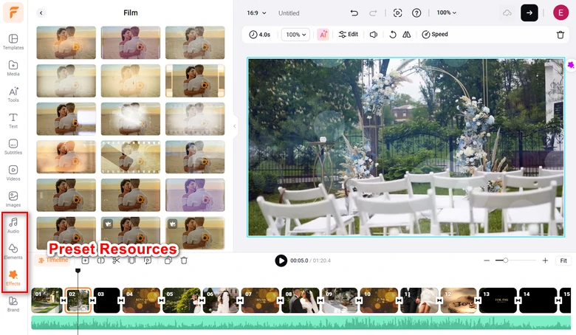Click the audio waveform track
Viewport: 576px width, 335px height.
pyautogui.click(x=301, y=322)
